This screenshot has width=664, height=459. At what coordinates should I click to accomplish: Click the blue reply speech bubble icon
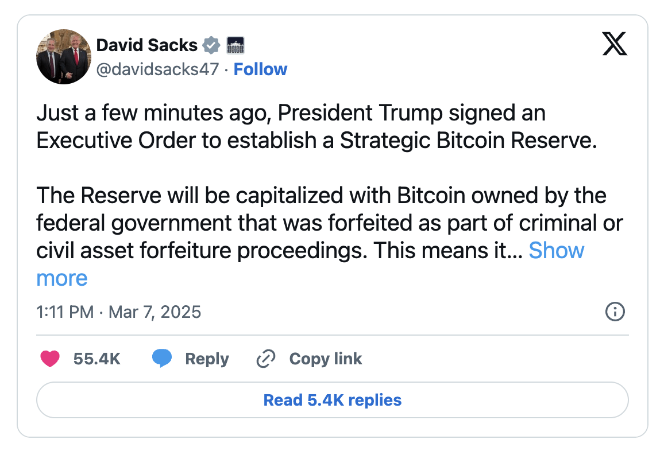coord(162,359)
